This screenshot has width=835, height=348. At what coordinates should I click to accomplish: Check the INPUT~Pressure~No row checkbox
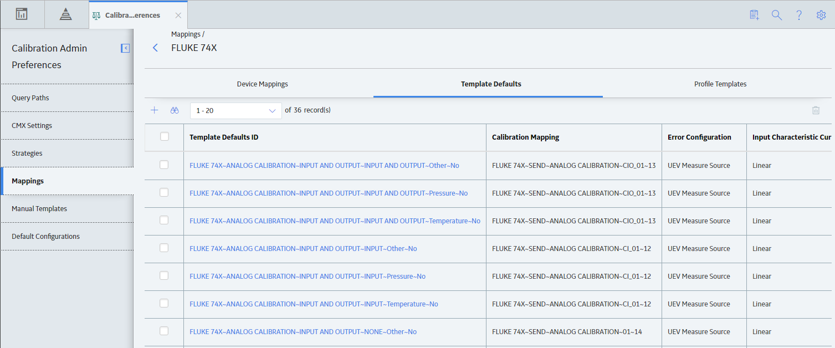[x=164, y=275]
